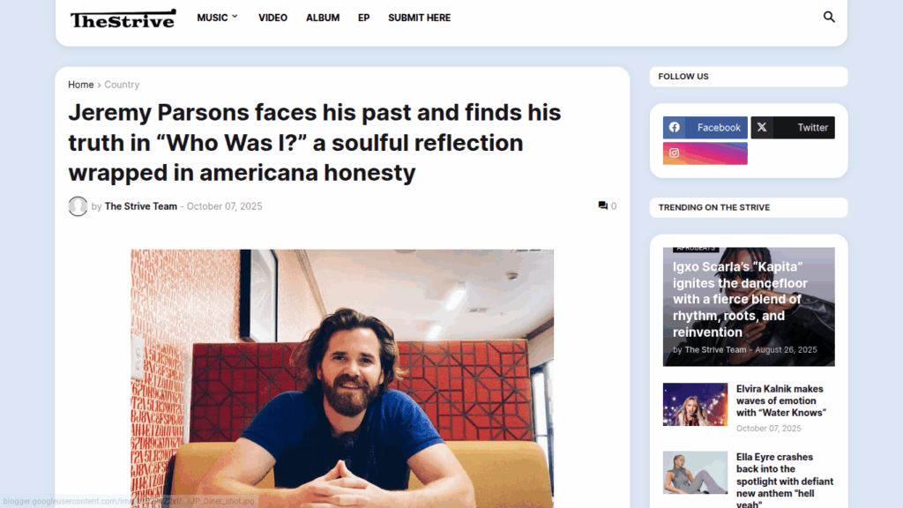
Task: Open the Album menu item
Action: coord(323,18)
